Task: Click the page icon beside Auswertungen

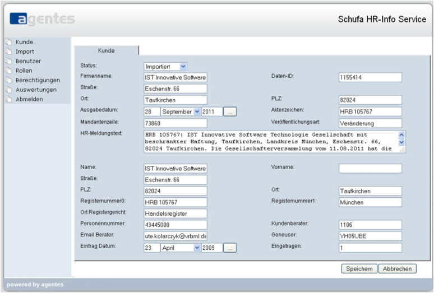Action: pyautogui.click(x=8, y=90)
